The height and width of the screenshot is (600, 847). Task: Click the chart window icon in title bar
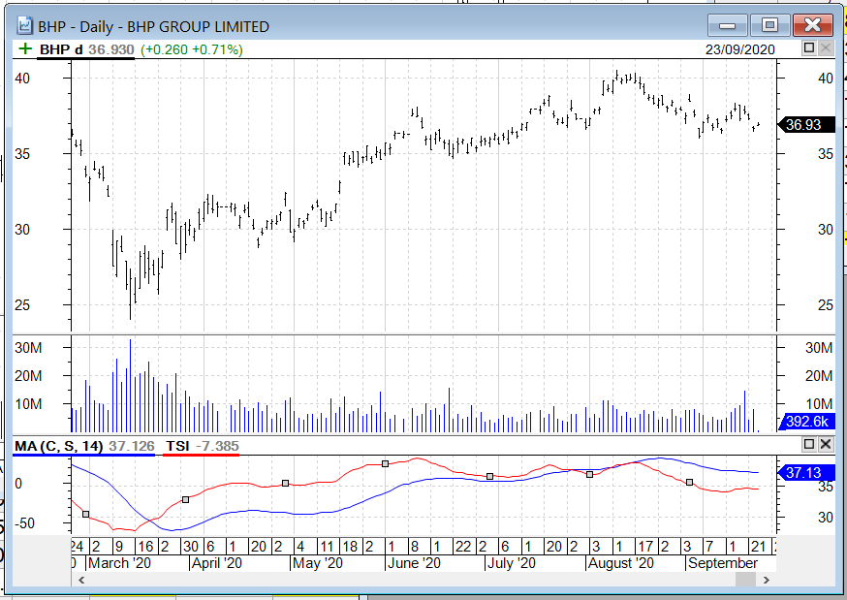coord(25,26)
